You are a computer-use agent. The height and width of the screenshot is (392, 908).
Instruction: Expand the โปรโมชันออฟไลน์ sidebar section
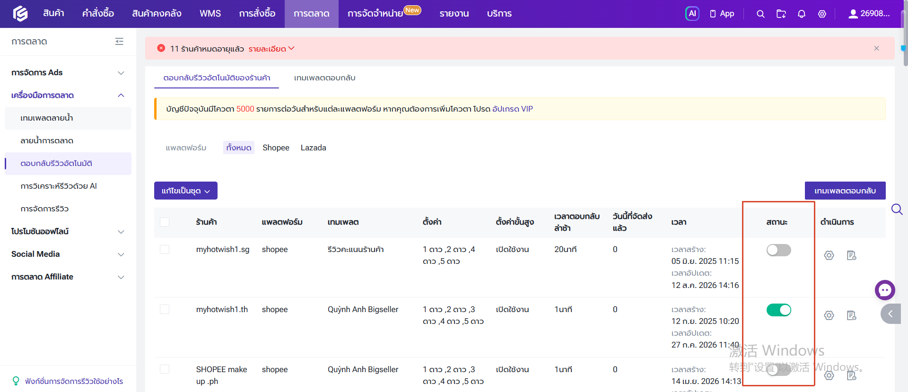pyautogui.click(x=68, y=232)
